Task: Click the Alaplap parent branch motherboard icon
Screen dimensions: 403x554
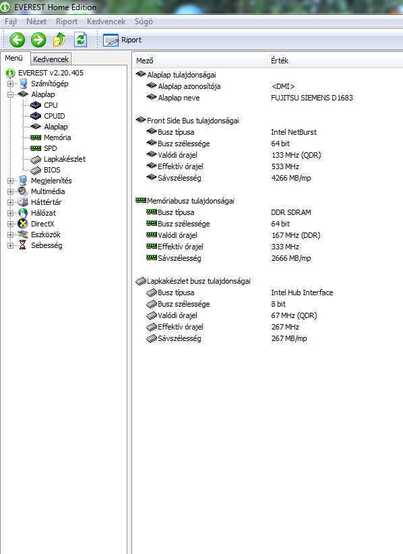Action: pyautogui.click(x=23, y=94)
